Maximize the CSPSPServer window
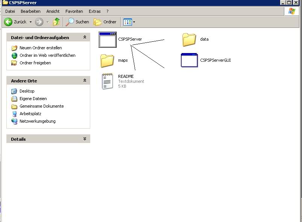This screenshot has height=222, width=302. [289, 3]
